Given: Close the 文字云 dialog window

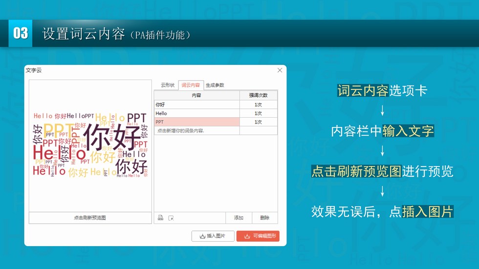Looking at the screenshot, I should point(280,70).
